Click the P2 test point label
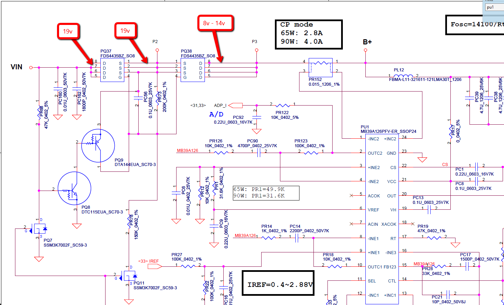 coord(155,42)
